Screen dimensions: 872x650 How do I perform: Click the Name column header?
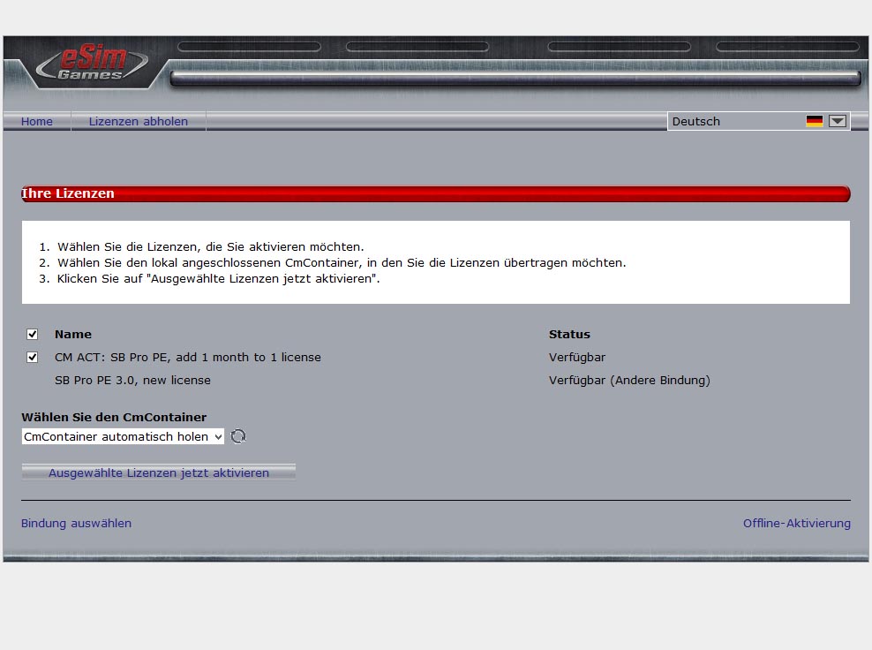click(x=73, y=335)
